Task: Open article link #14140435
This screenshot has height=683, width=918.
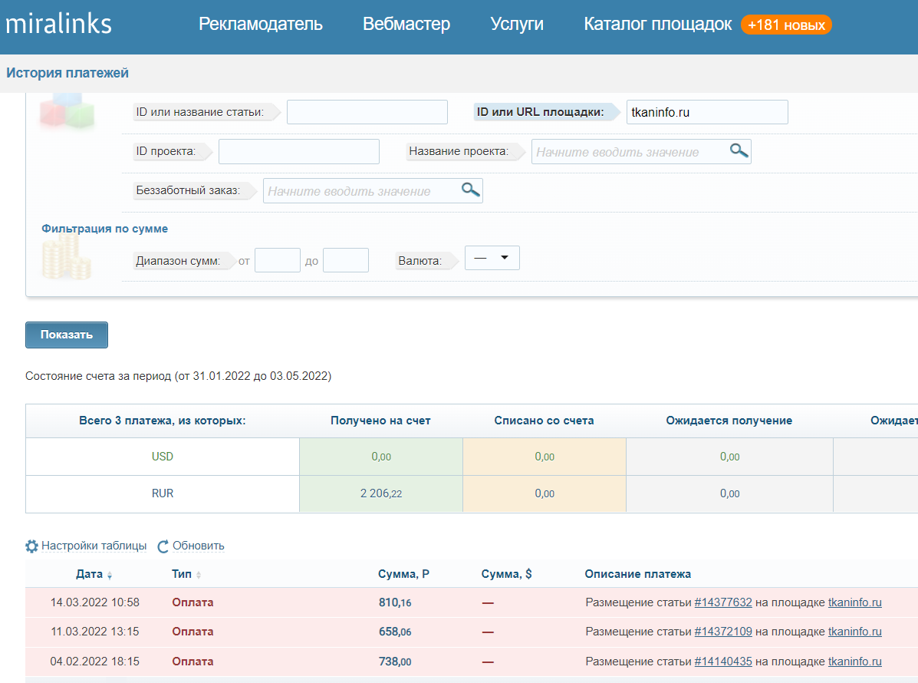Action: click(x=723, y=662)
